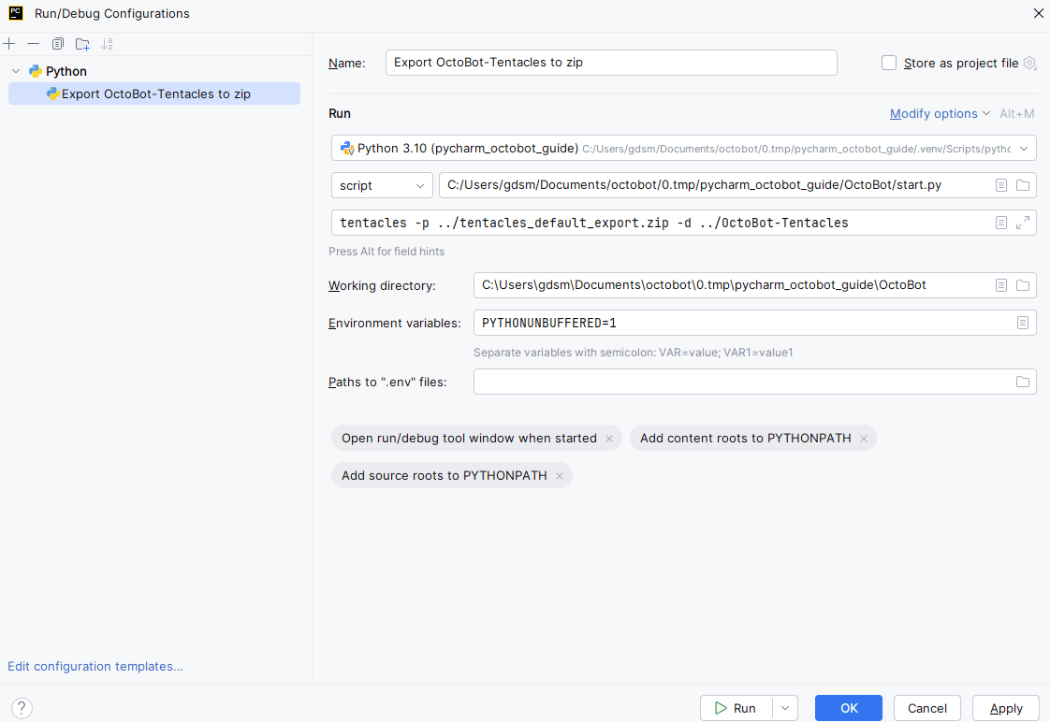Create a new configuration folder
The height and width of the screenshot is (722, 1050).
[x=82, y=44]
